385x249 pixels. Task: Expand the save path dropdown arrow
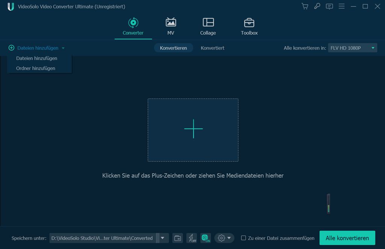click(x=162, y=238)
